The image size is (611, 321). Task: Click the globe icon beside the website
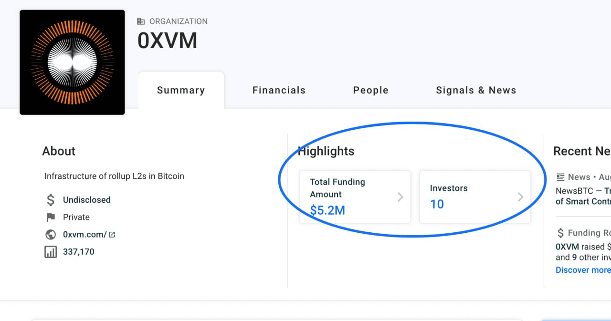coord(51,235)
